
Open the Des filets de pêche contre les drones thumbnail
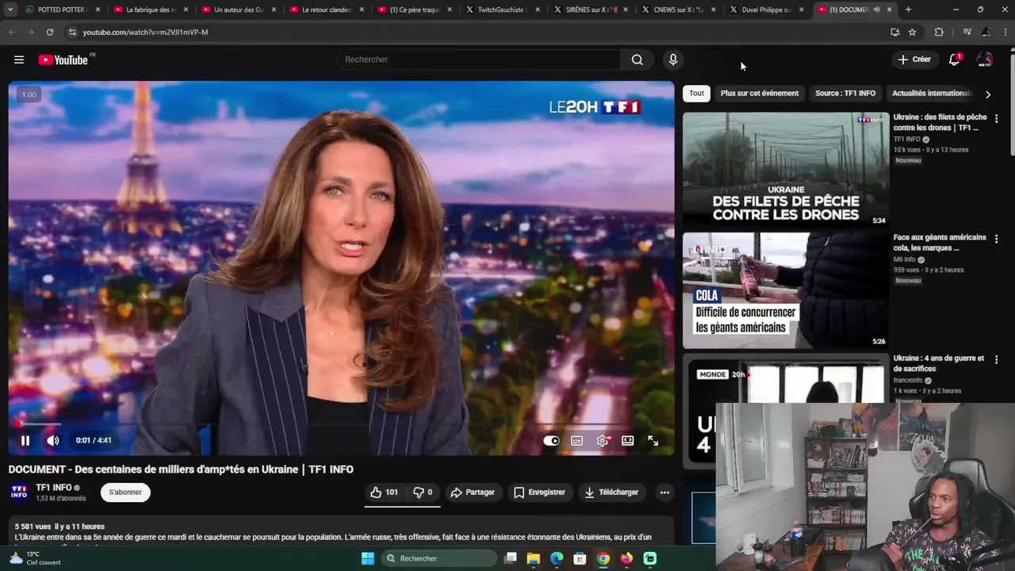click(x=786, y=170)
